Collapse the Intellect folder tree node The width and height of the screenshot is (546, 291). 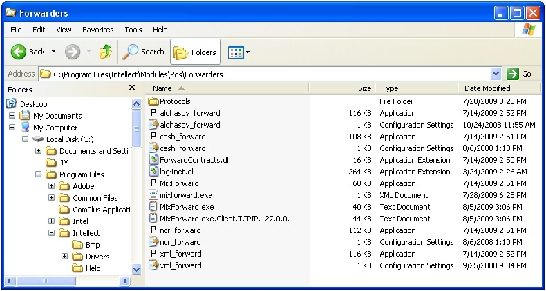click(x=52, y=233)
